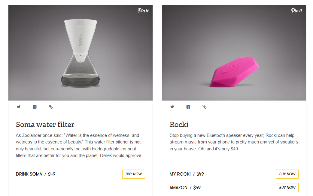Select the DRINK SOMA / $49 label

point(36,174)
